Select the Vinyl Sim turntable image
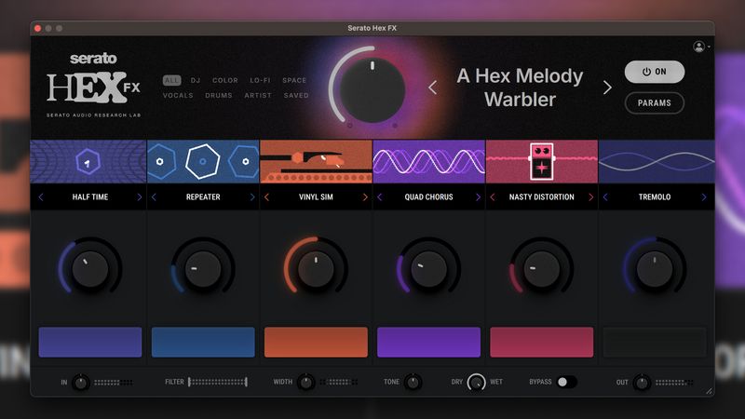The image size is (745, 419). [316, 161]
